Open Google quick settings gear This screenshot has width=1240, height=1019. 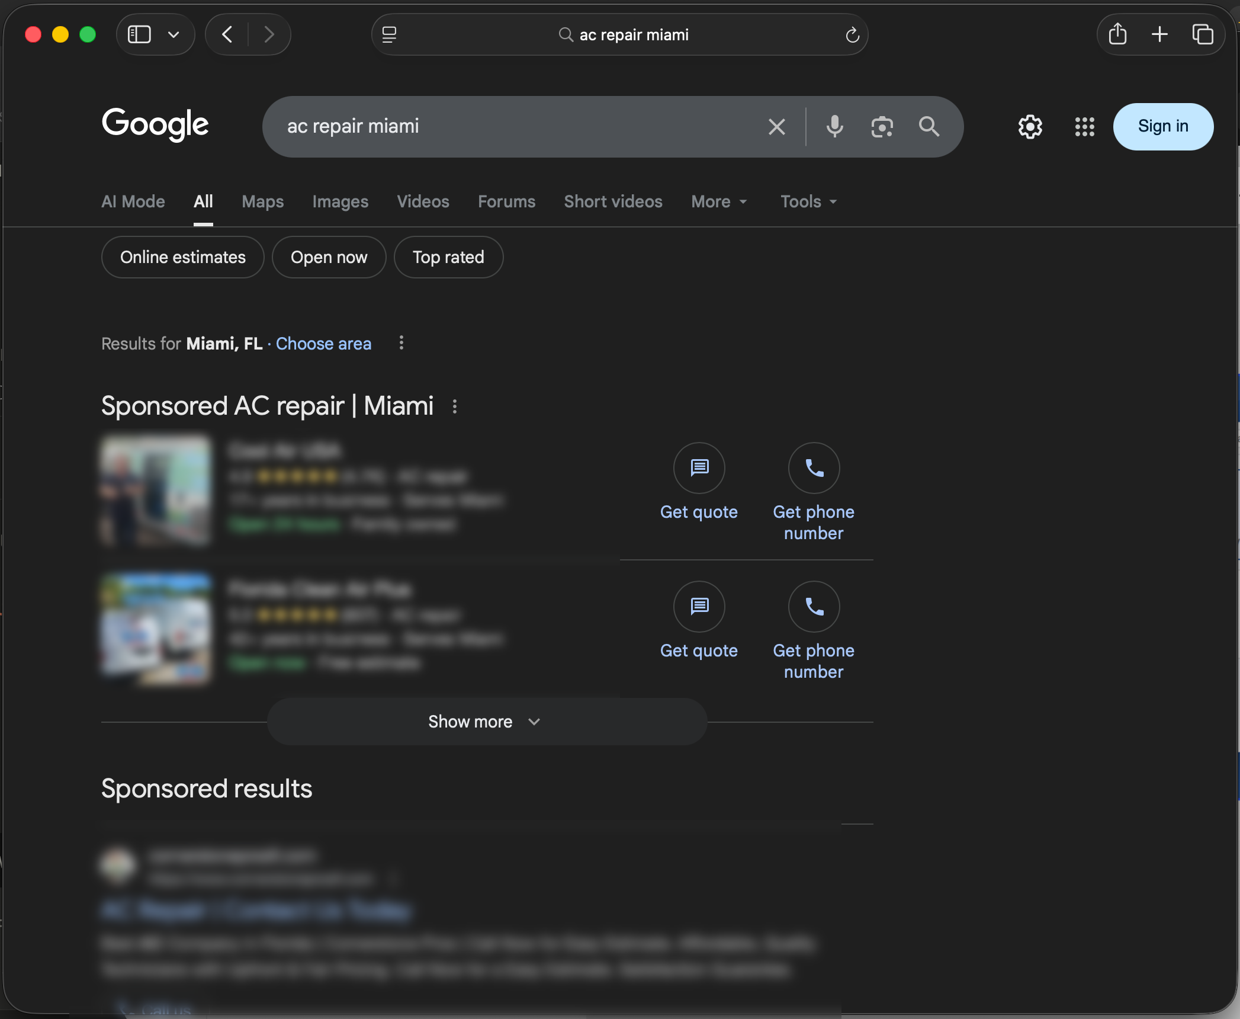click(1030, 126)
